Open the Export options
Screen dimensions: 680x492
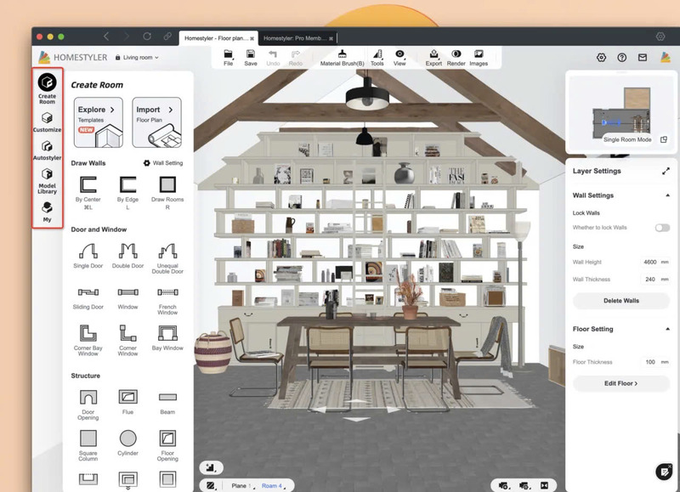[433, 57]
